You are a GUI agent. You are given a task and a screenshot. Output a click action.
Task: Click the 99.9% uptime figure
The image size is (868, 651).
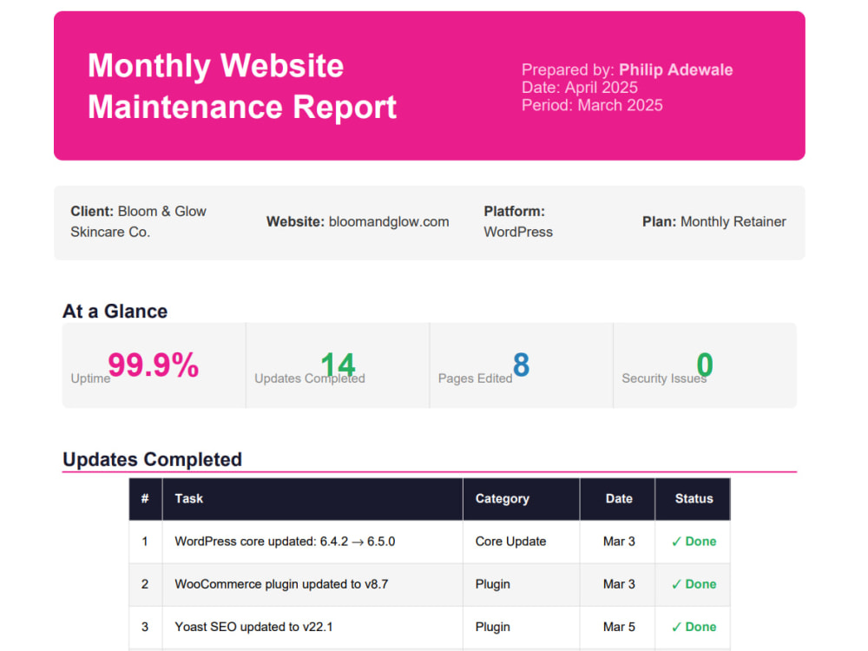[154, 365]
